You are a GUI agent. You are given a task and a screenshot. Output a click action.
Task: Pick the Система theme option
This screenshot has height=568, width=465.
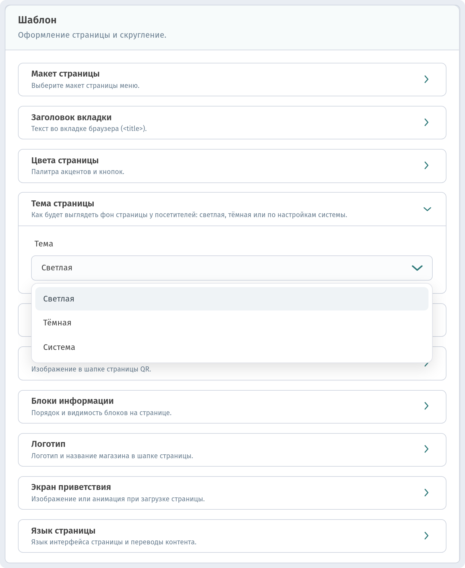pyautogui.click(x=232, y=347)
